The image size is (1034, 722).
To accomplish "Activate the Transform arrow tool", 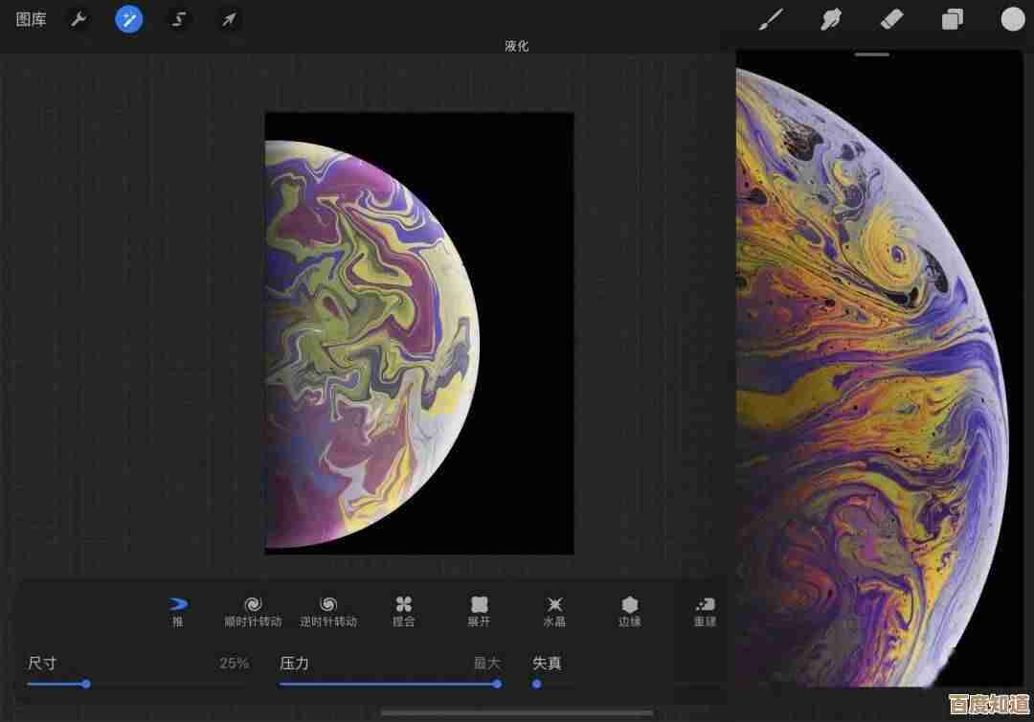I will tap(228, 19).
